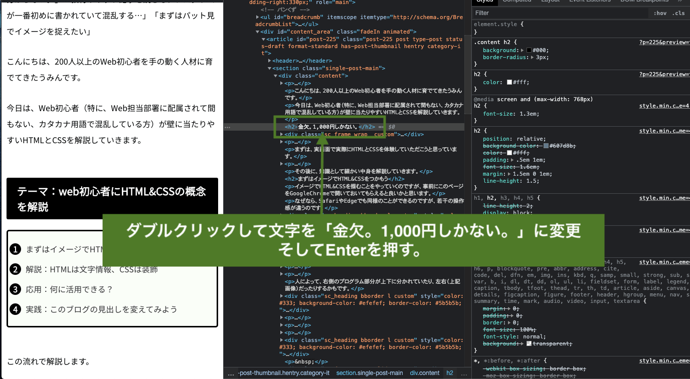This screenshot has height=379, width=690.
Task: Toggle the :hov element state panel
Action: click(x=660, y=13)
